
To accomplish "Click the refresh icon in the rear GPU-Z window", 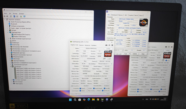I will [169, 47].
